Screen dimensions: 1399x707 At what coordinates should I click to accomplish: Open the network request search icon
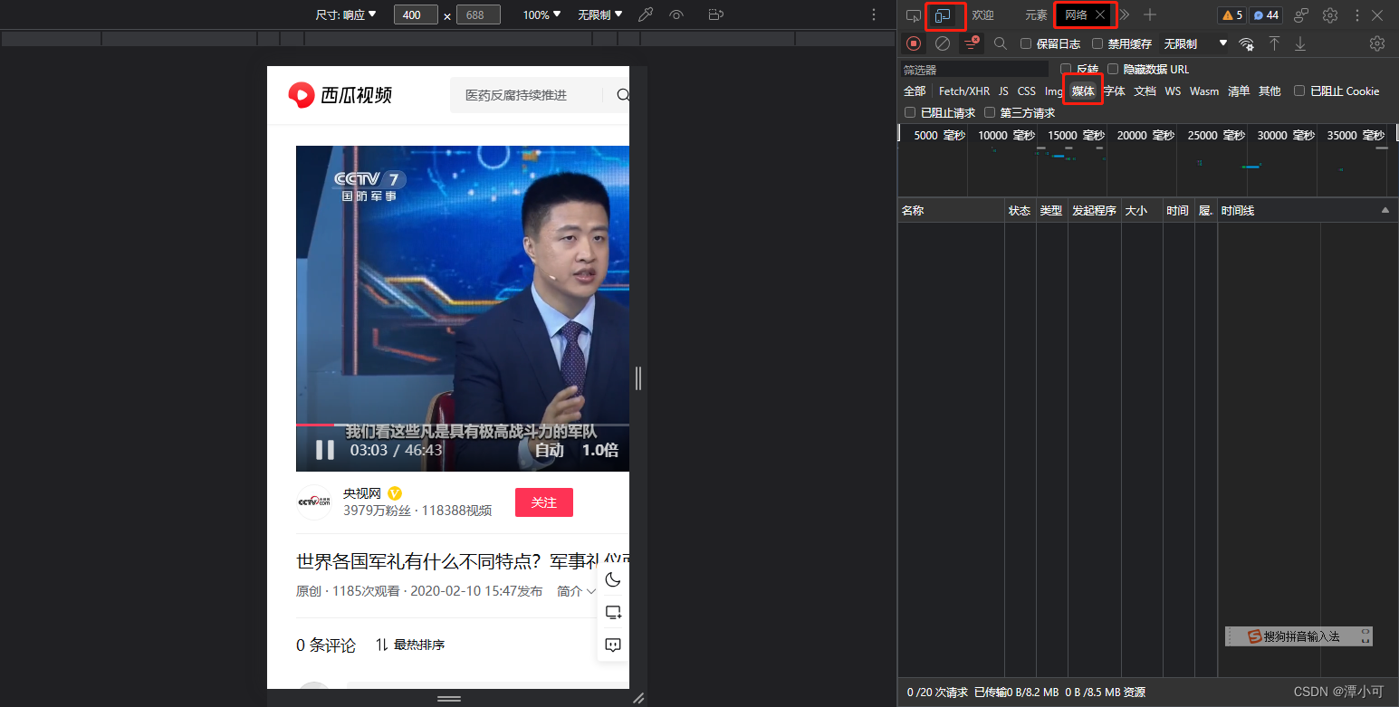pos(1000,43)
